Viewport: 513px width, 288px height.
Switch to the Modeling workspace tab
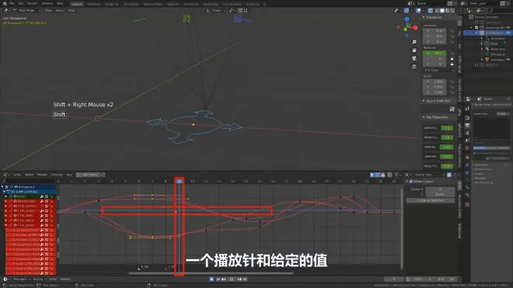click(x=93, y=4)
